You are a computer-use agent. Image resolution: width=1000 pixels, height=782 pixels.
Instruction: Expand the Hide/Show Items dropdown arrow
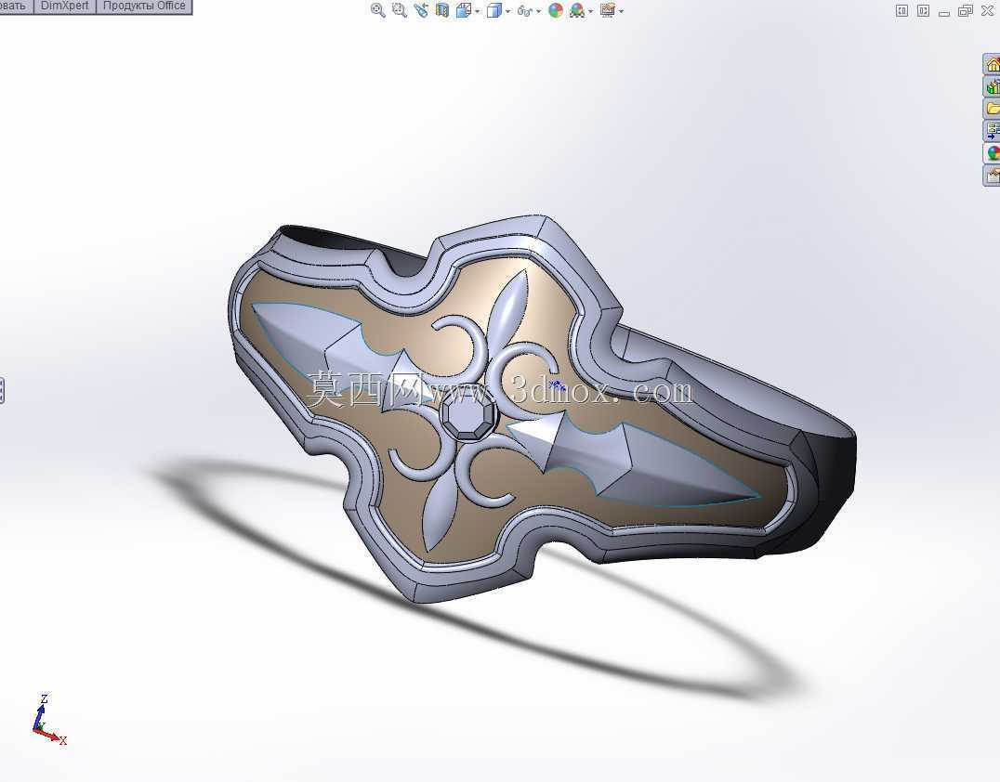538,11
